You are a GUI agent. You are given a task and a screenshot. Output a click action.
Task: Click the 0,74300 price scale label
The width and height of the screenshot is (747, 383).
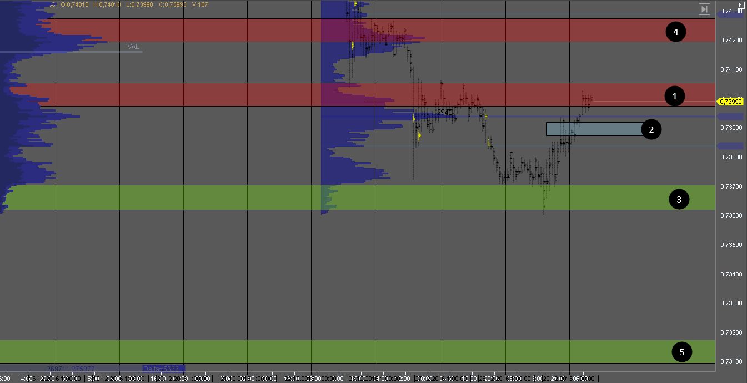[730, 11]
